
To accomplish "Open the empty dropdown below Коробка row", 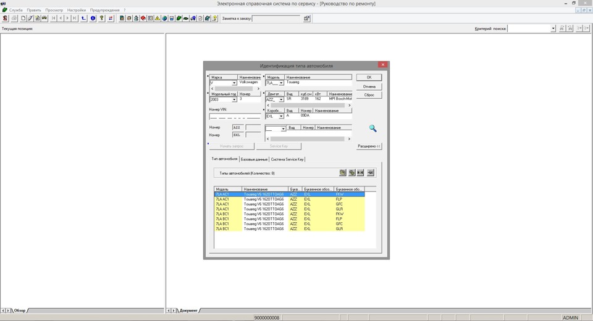I will [283, 129].
